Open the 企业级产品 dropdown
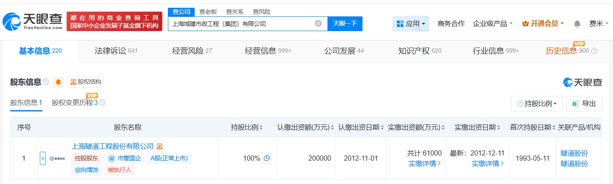Image resolution: width=613 pixels, height=184 pixels. (493, 24)
